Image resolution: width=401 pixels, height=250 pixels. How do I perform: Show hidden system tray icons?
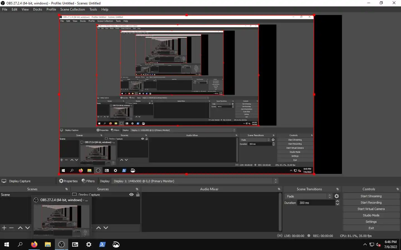click(x=365, y=244)
